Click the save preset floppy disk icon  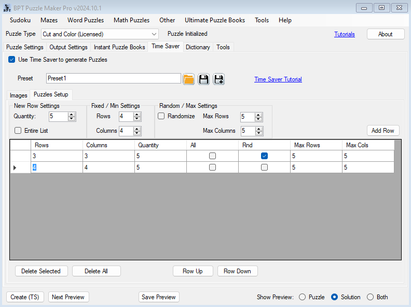coord(203,79)
